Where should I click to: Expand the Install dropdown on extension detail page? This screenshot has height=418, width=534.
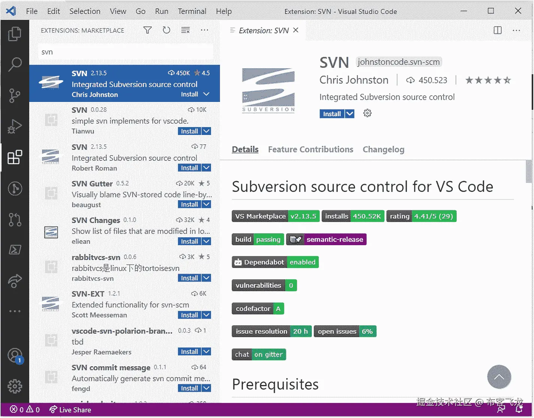click(349, 114)
